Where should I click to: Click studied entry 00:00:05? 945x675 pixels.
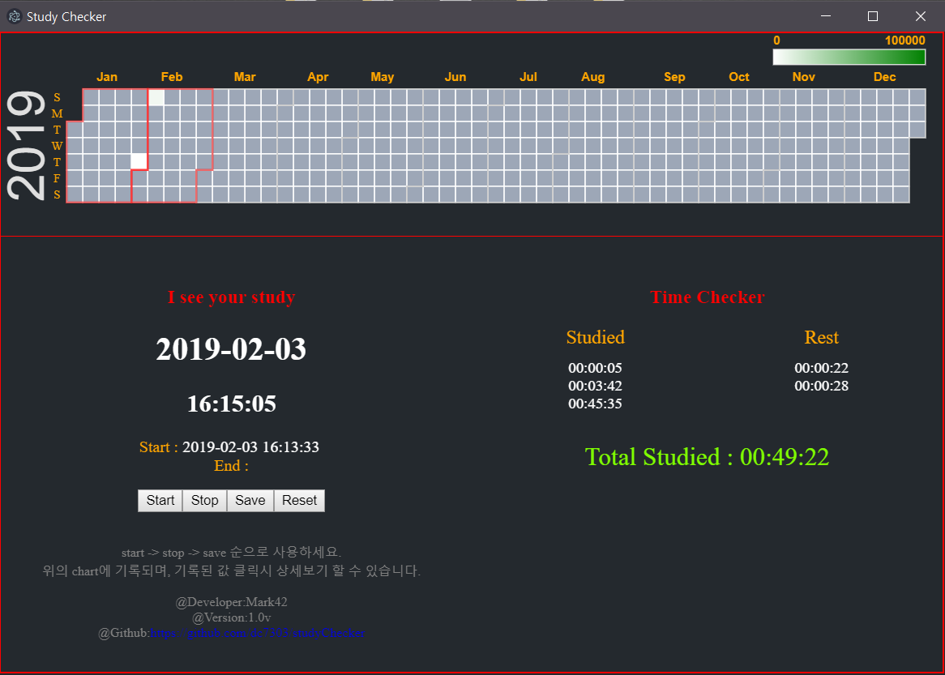[x=595, y=368]
